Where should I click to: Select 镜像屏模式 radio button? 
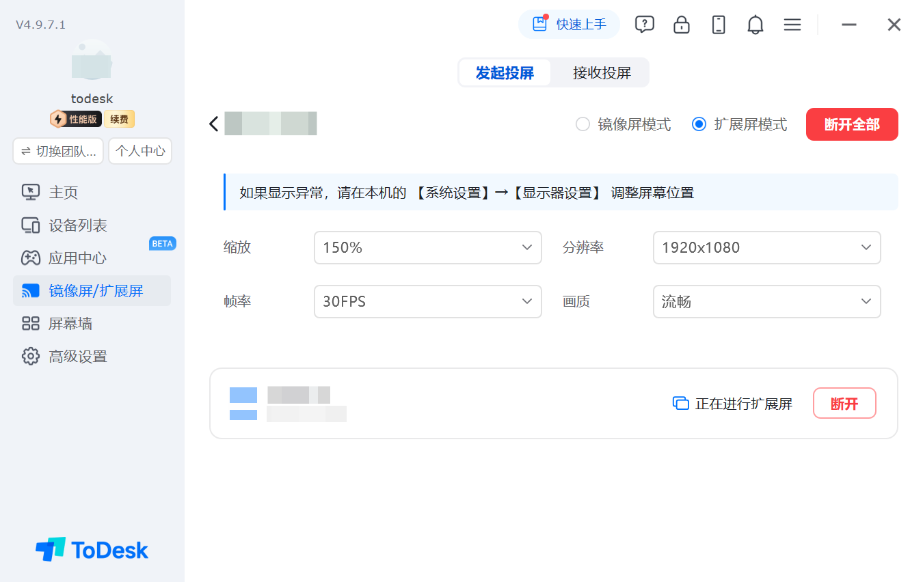583,124
